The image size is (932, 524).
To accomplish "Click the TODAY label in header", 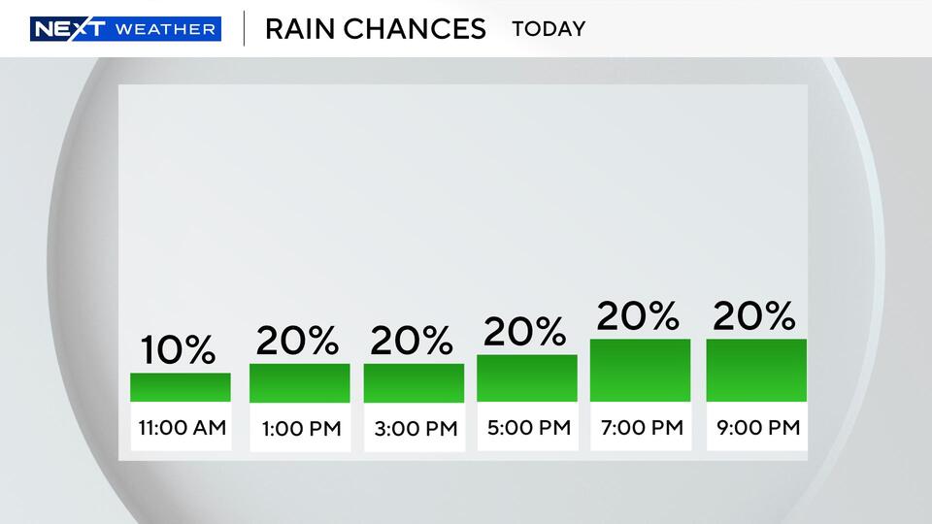I will [549, 28].
